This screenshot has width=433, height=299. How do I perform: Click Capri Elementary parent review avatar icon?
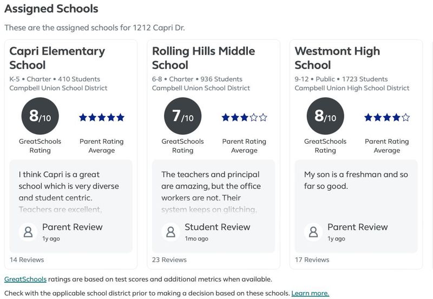click(x=28, y=232)
